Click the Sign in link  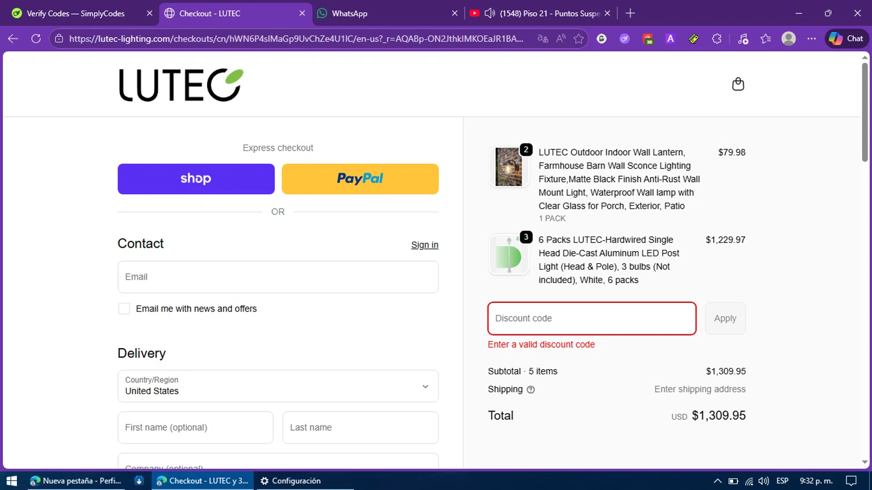(424, 245)
